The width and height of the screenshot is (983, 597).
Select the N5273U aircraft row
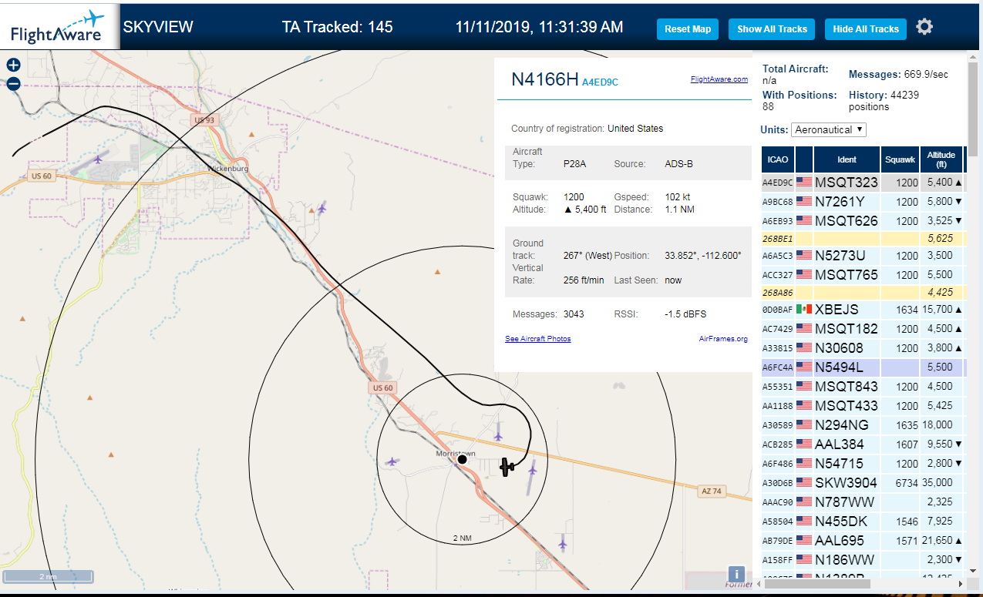coord(863,256)
